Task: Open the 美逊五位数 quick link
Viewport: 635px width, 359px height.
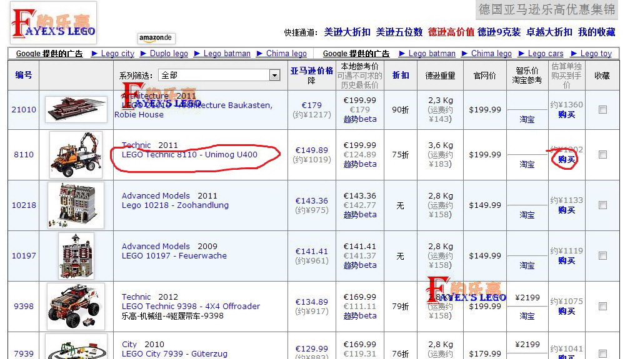Action: 399,32
